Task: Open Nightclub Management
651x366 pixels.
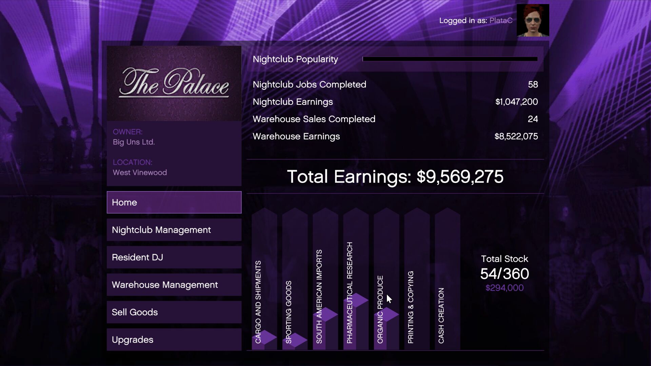Action: (174, 230)
